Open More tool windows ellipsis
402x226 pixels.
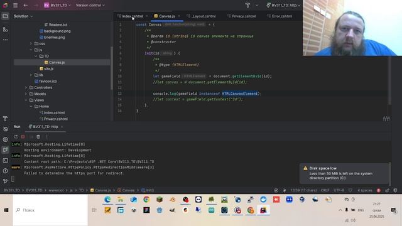click(x=5, y=40)
